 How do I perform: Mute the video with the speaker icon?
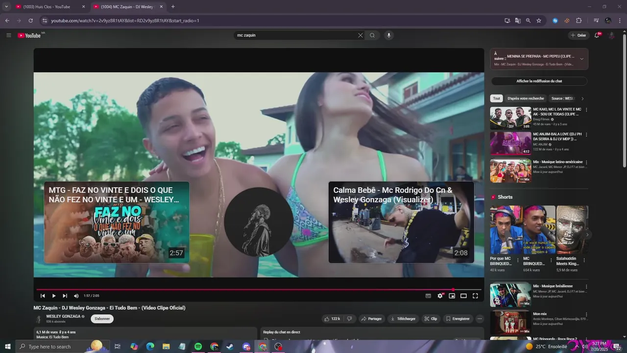click(76, 296)
